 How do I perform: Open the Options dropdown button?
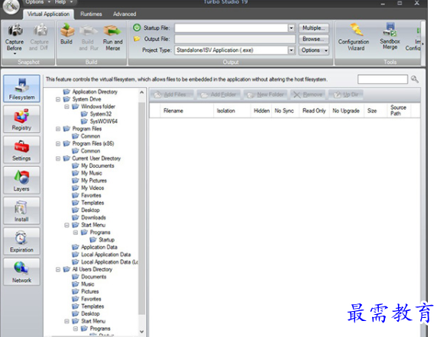click(x=313, y=50)
